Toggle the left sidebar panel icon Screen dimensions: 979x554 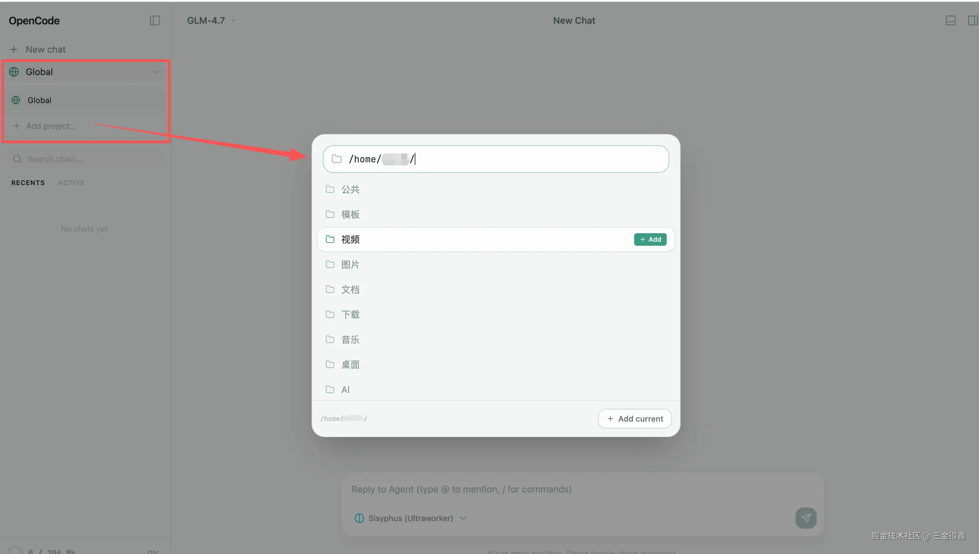pos(154,20)
